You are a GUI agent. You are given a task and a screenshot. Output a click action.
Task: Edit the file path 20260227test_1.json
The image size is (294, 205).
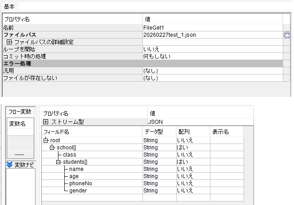click(169, 35)
